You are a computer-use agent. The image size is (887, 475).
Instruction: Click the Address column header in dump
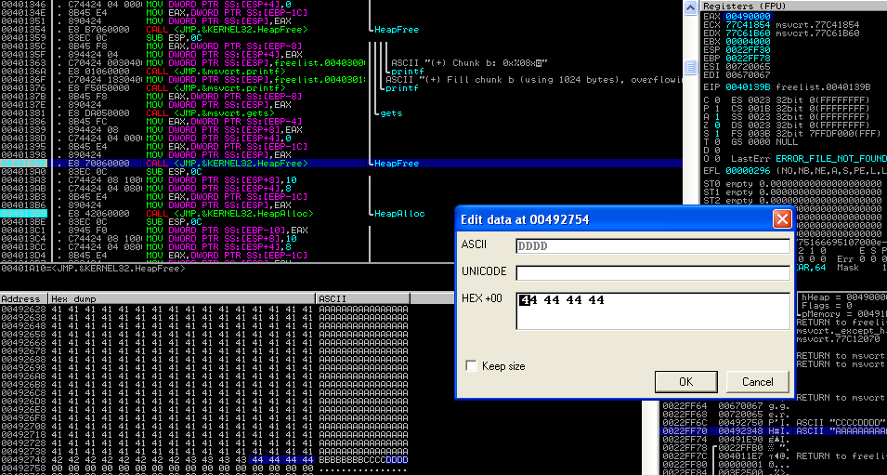click(x=24, y=299)
